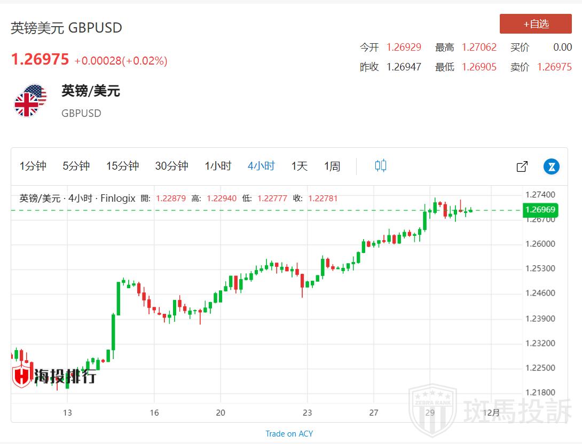The image size is (582, 444).
Task: Switch chart to 1周 view
Action: pyautogui.click(x=332, y=166)
